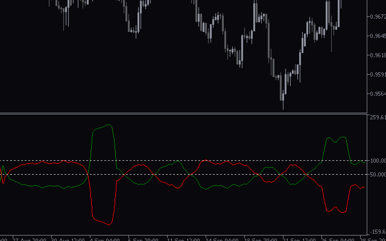Click the 0.9564 price axis label
The height and width of the screenshot is (241, 386).
click(x=378, y=94)
